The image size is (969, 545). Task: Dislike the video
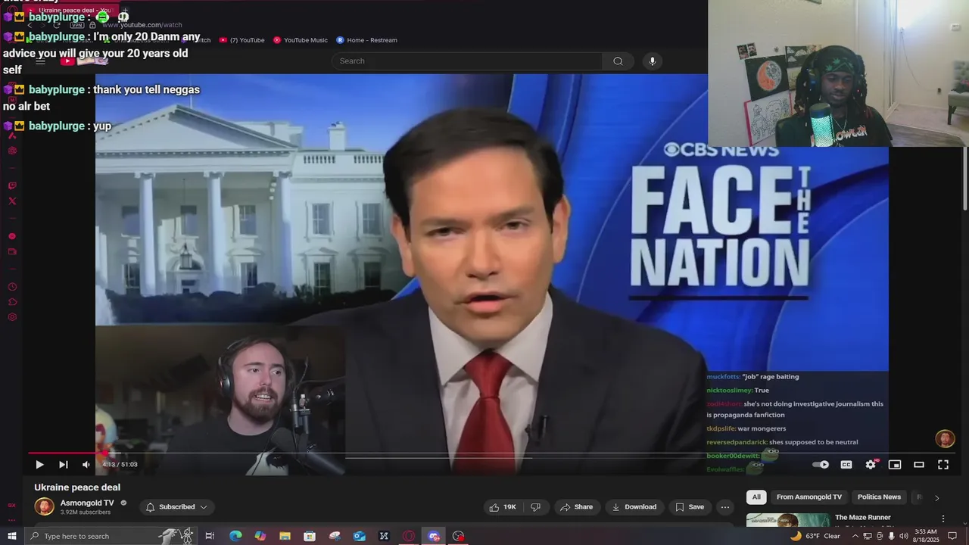coord(535,507)
